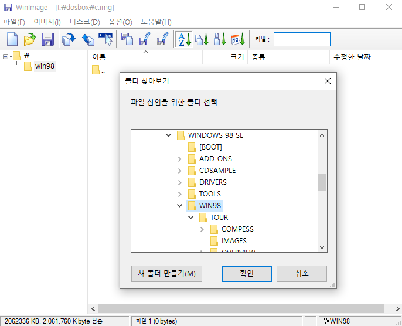Screen dimensions: 402x326
Task: Select the CDSAMPLE folder
Action: (x=217, y=171)
